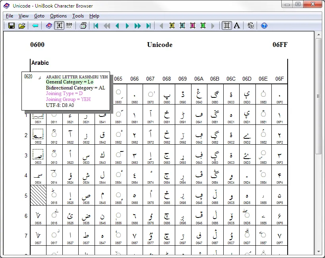
Task: Click the Unicode page title
Action: 160,45
